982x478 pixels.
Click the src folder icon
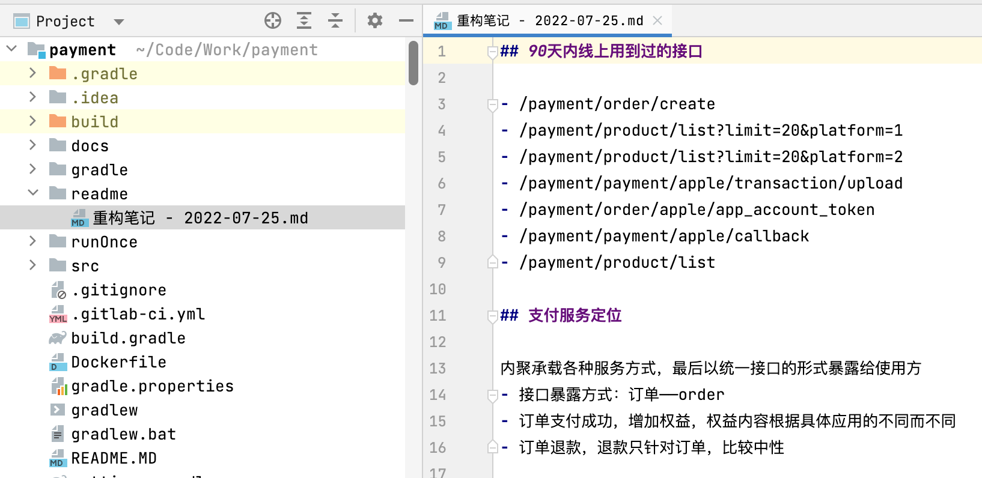coord(58,265)
